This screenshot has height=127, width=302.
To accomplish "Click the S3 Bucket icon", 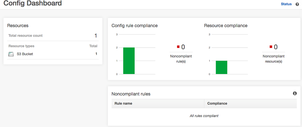I will 11,54.
